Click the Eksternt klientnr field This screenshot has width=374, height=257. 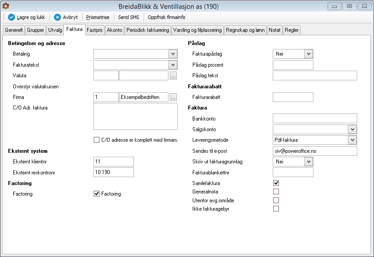click(x=114, y=162)
